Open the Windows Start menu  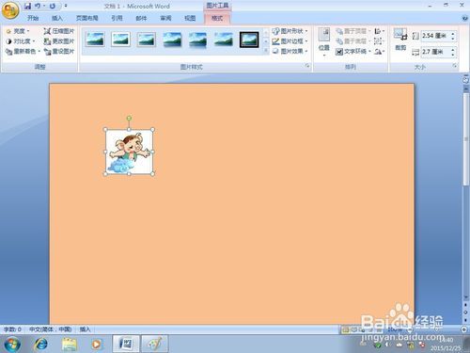(x=12, y=345)
